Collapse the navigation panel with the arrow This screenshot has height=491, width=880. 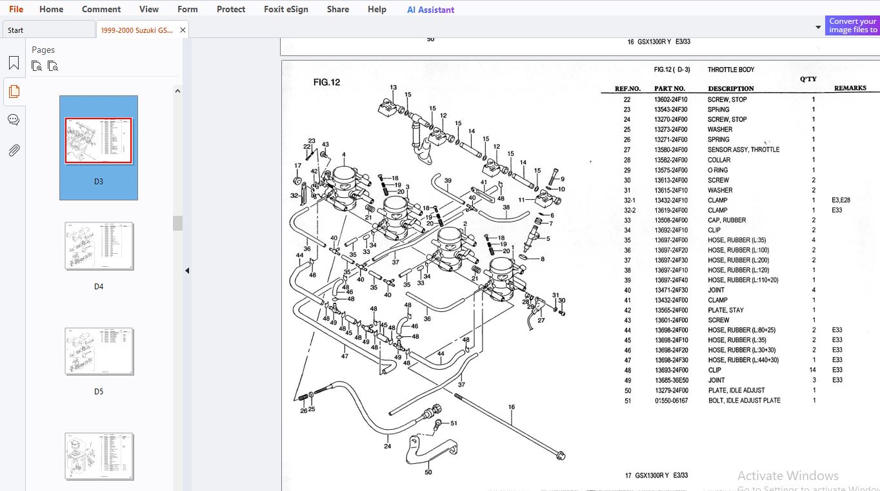[x=187, y=271]
